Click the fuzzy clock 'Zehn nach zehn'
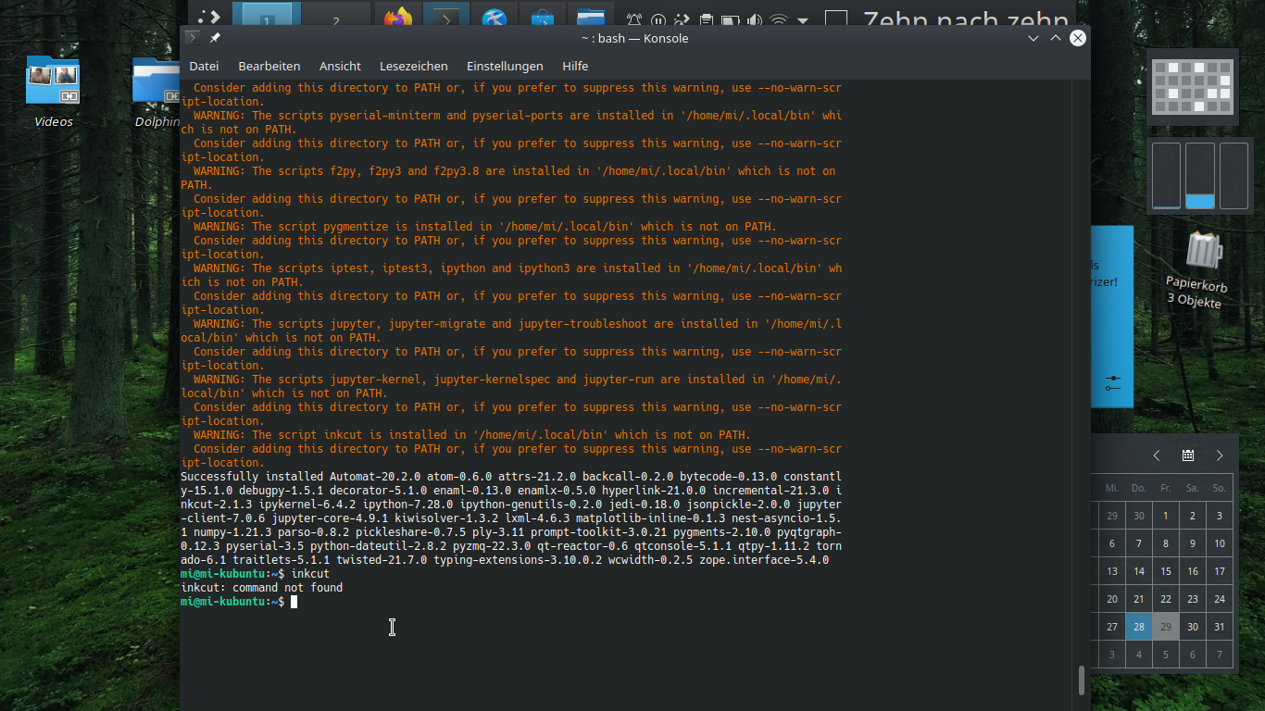 tap(966, 19)
